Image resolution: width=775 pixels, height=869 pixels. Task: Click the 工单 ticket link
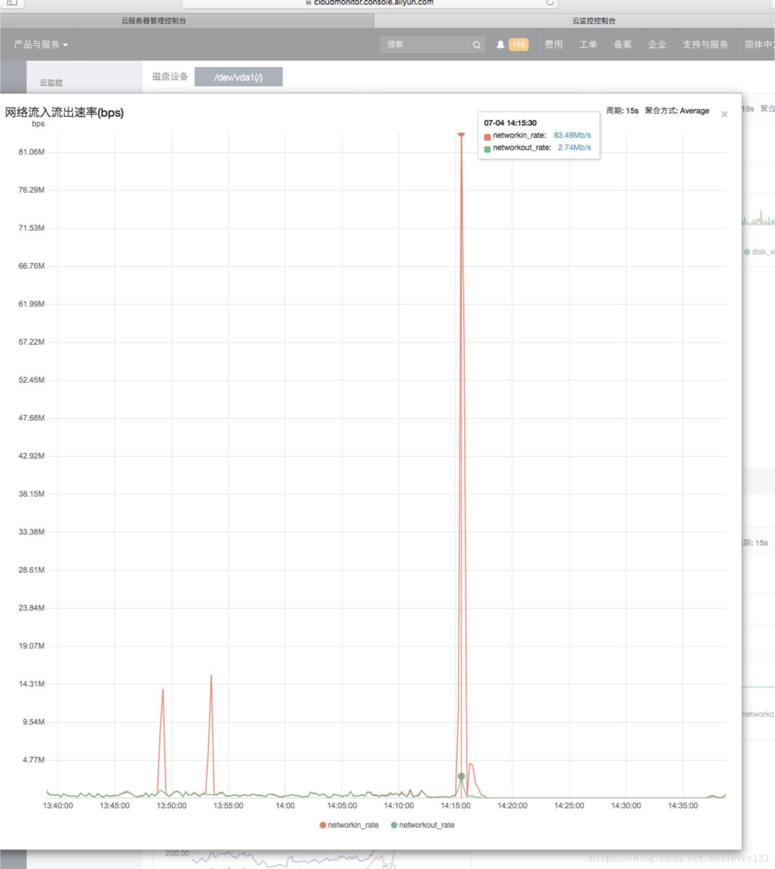pyautogui.click(x=588, y=45)
